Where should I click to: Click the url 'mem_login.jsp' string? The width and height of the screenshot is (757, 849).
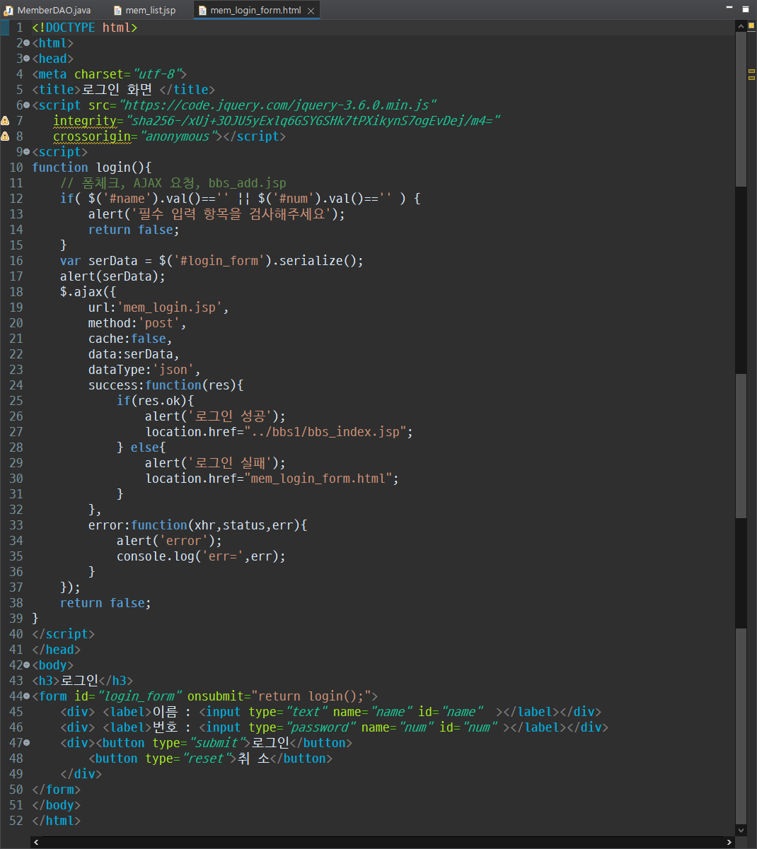[x=170, y=308]
